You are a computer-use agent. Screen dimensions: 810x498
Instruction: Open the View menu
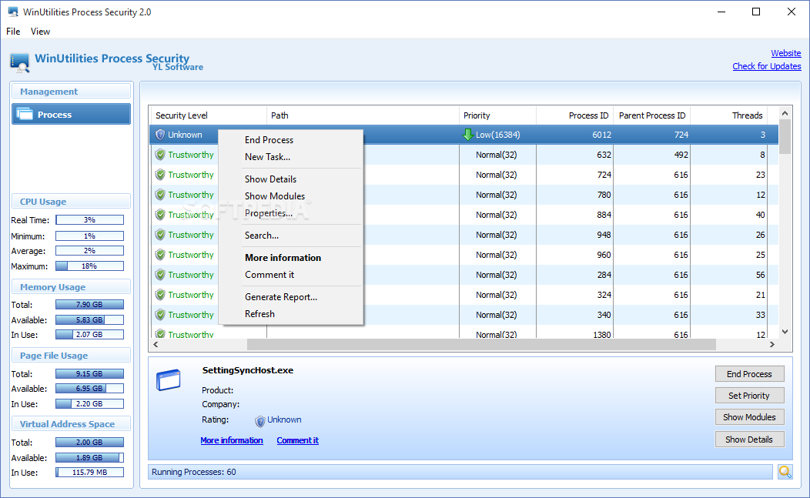click(40, 32)
